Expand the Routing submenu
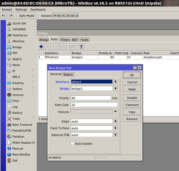Image resolution: width=179 pixels, height=171 pixels. tap(34, 82)
